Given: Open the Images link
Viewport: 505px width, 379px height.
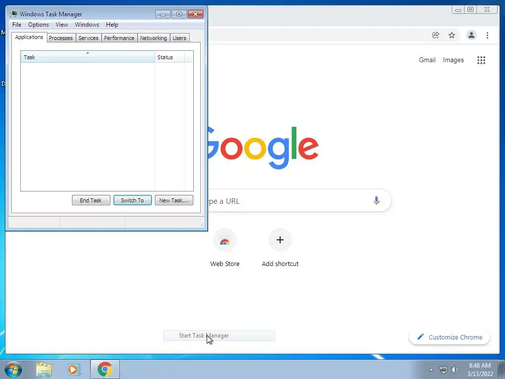Looking at the screenshot, I should click(453, 60).
